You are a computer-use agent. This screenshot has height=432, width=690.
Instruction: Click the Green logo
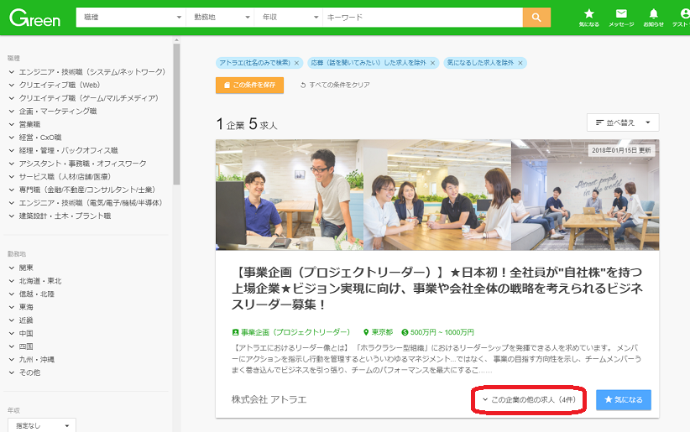click(34, 18)
